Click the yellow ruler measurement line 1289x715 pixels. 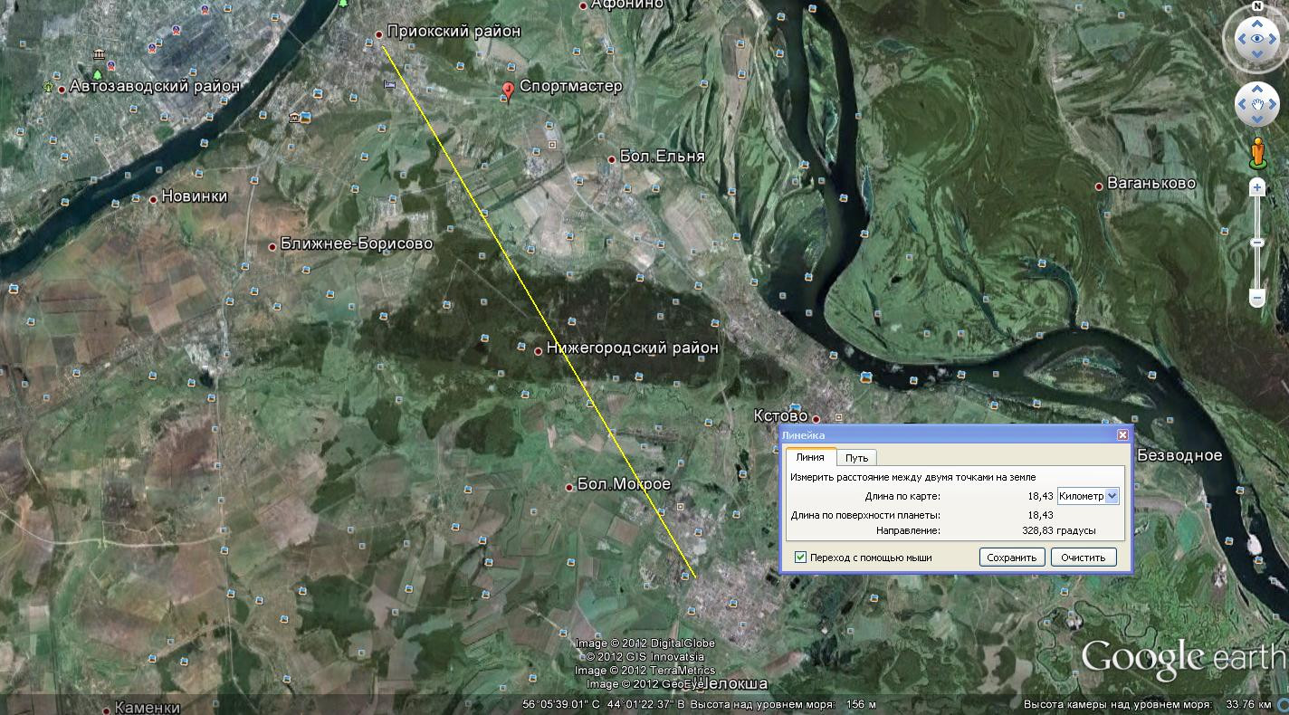point(539,310)
